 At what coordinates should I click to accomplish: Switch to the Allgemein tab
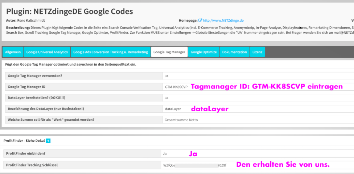point(13,52)
